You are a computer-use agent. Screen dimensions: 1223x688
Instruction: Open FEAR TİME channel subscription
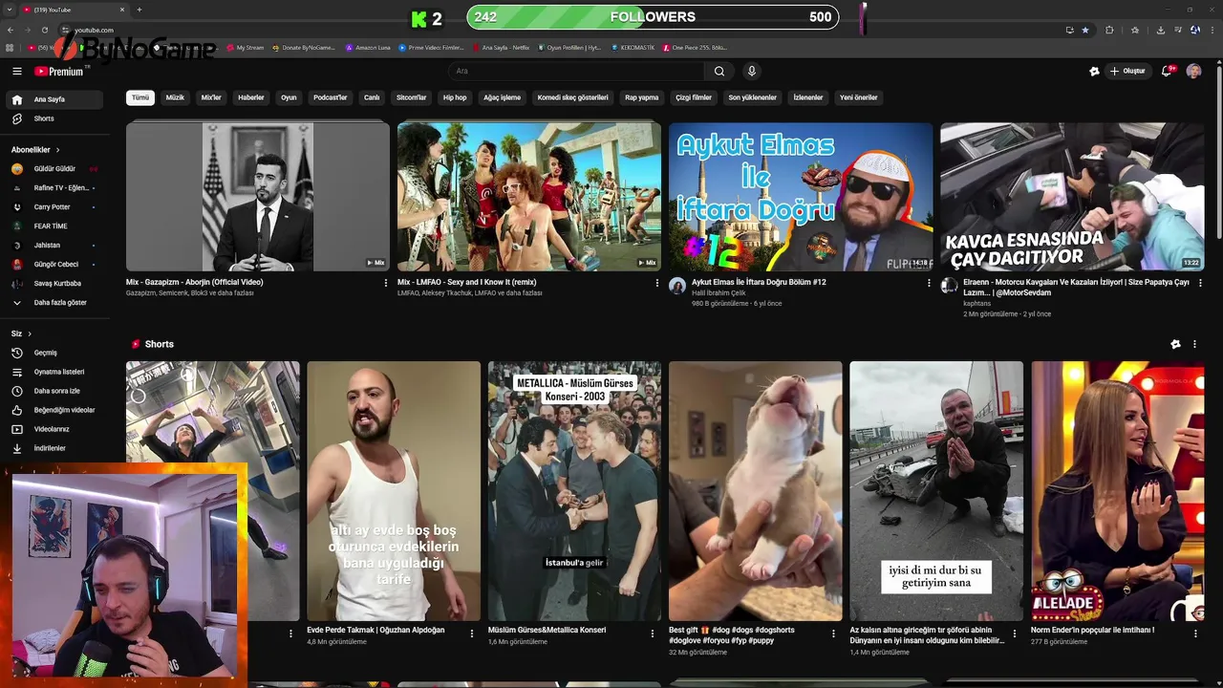click(55, 226)
